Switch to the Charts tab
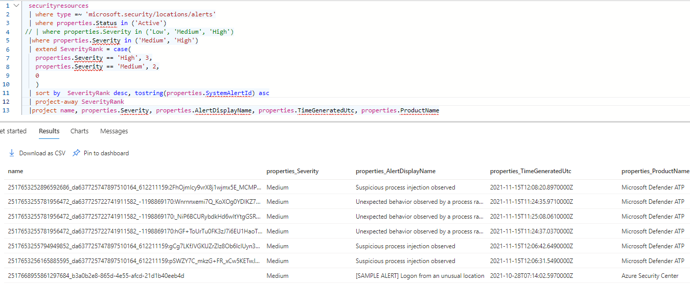 pyautogui.click(x=79, y=131)
